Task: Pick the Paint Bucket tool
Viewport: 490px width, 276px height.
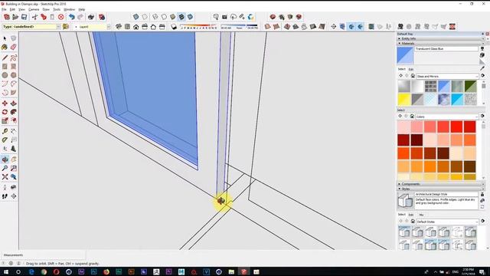Action: click(5, 48)
